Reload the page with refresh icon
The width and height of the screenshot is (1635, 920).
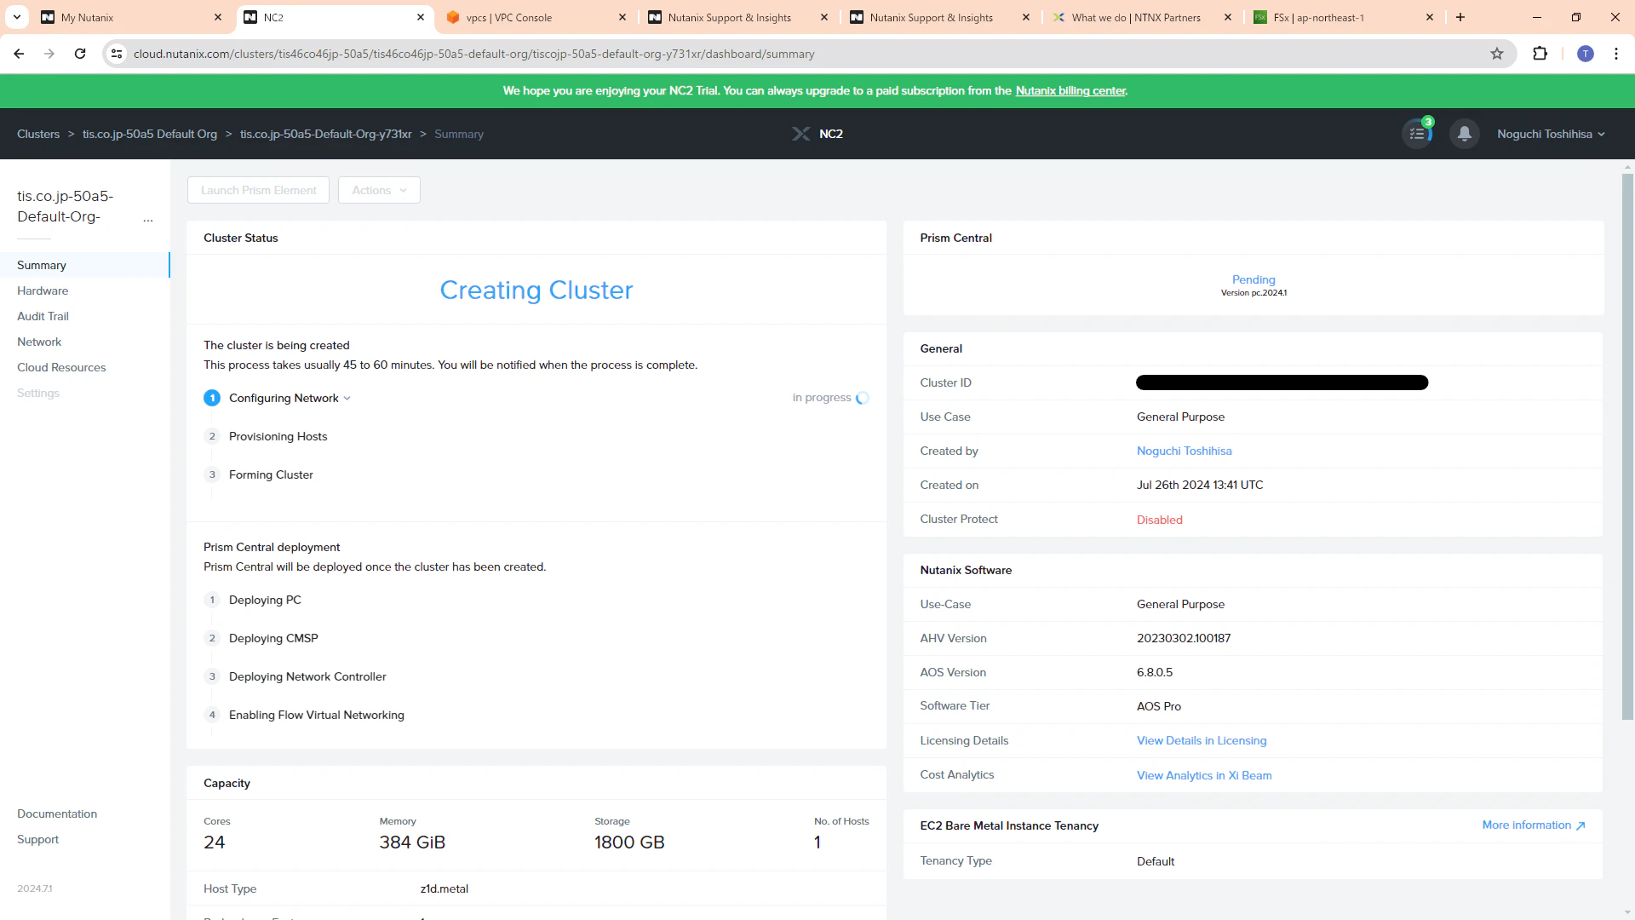coord(80,54)
